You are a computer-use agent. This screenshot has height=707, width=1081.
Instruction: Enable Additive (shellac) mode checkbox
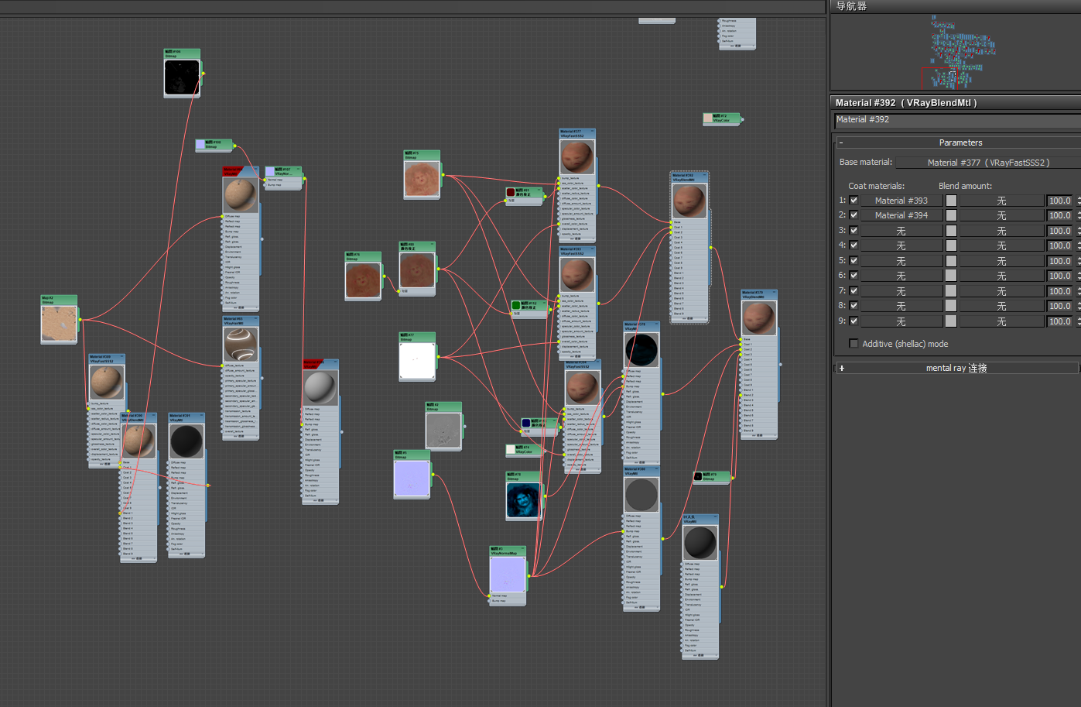[x=854, y=344]
